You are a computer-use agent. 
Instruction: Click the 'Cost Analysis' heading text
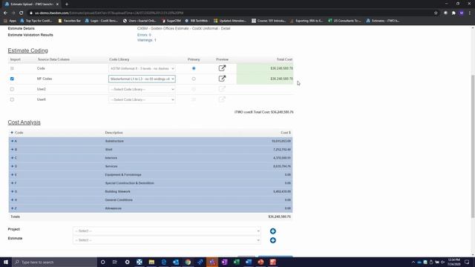coord(24,122)
